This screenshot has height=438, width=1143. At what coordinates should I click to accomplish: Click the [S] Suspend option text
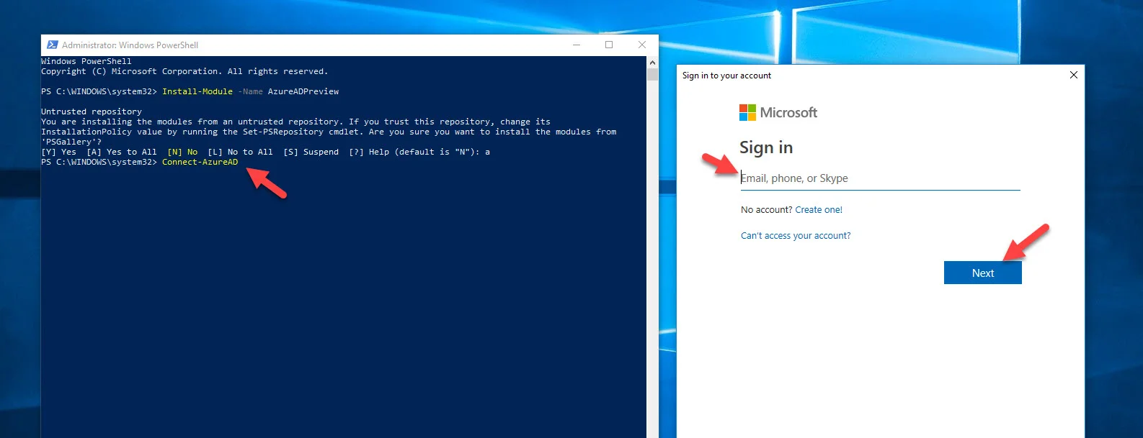(311, 152)
